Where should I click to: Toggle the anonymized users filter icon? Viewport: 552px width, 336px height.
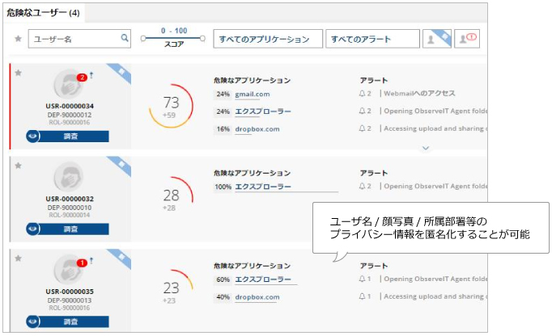point(437,39)
